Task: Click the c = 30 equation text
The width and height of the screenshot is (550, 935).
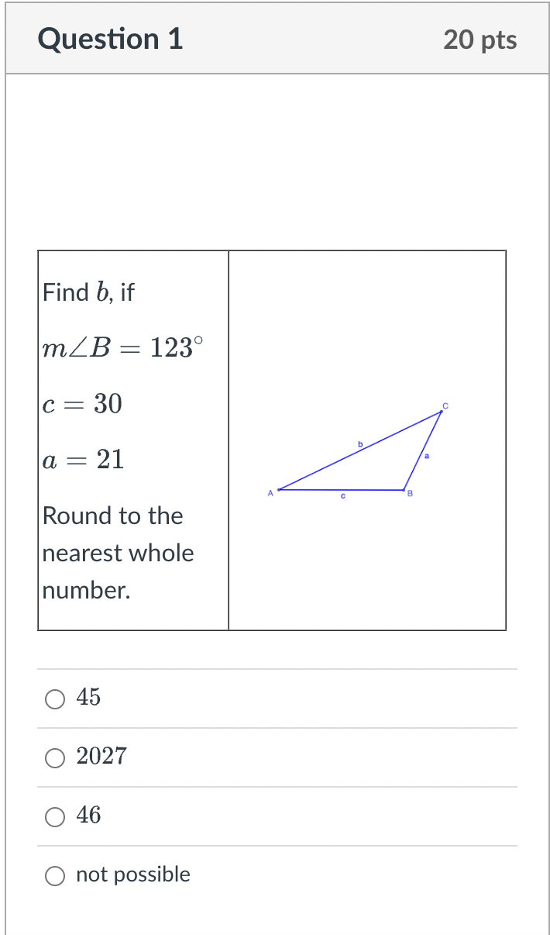Action: point(81,404)
